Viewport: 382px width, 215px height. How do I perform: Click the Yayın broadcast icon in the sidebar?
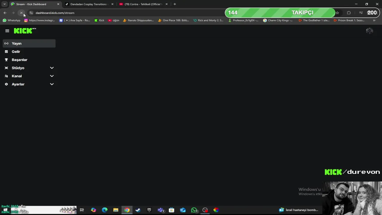6,43
